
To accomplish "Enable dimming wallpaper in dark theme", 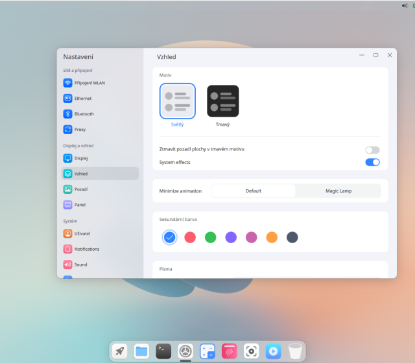I will coord(372,150).
